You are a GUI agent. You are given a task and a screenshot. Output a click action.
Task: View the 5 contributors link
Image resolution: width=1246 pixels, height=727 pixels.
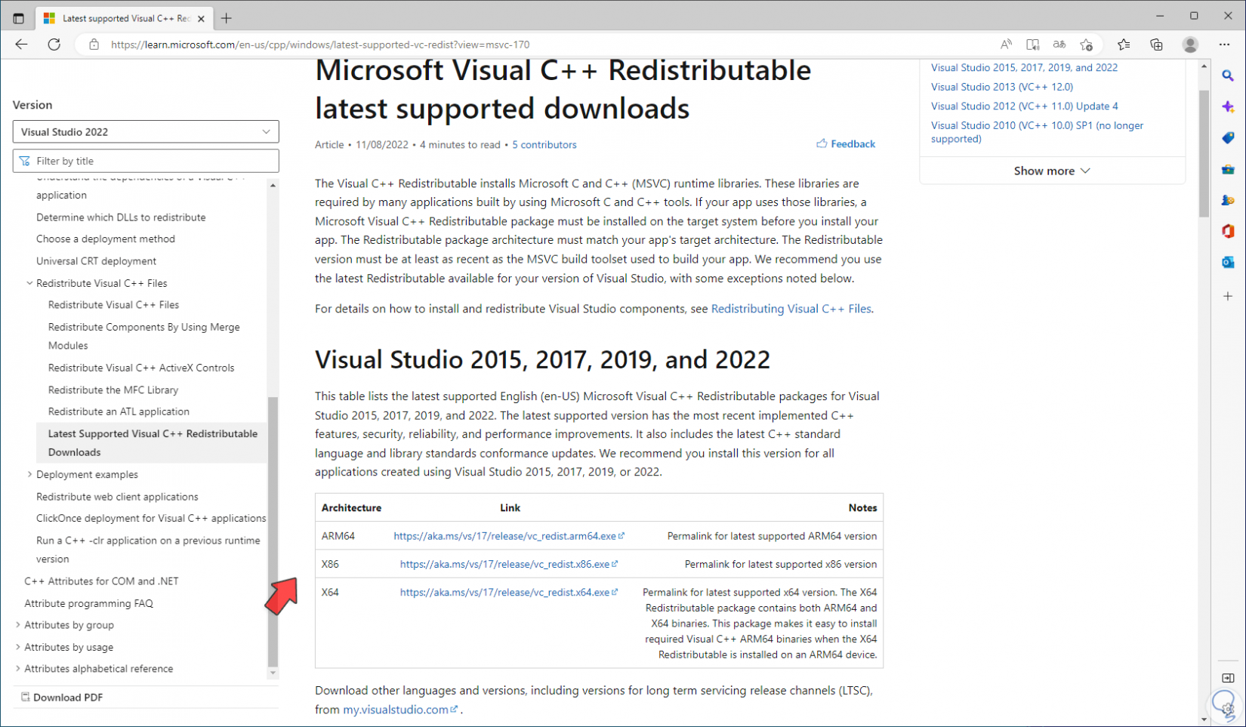[x=544, y=144]
